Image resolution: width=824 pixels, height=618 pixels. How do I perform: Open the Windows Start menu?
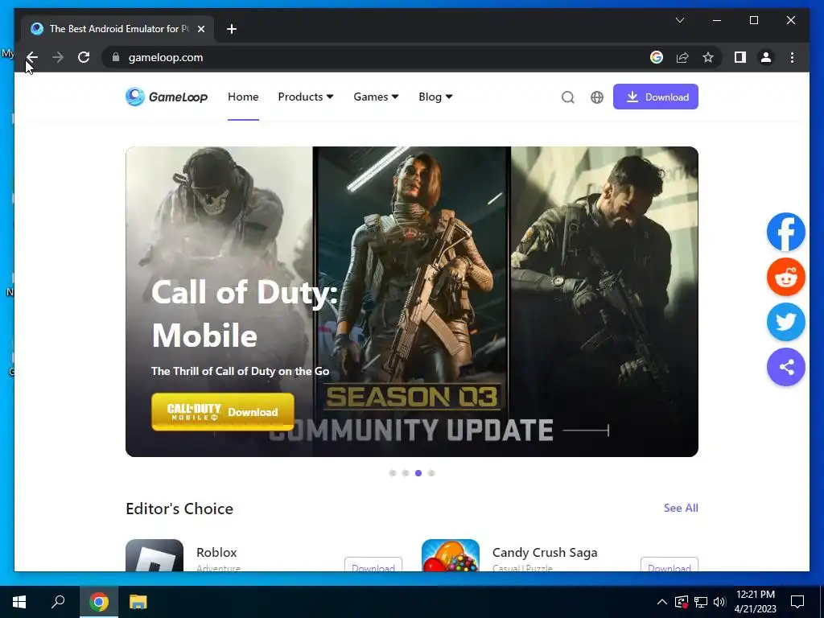[19, 602]
